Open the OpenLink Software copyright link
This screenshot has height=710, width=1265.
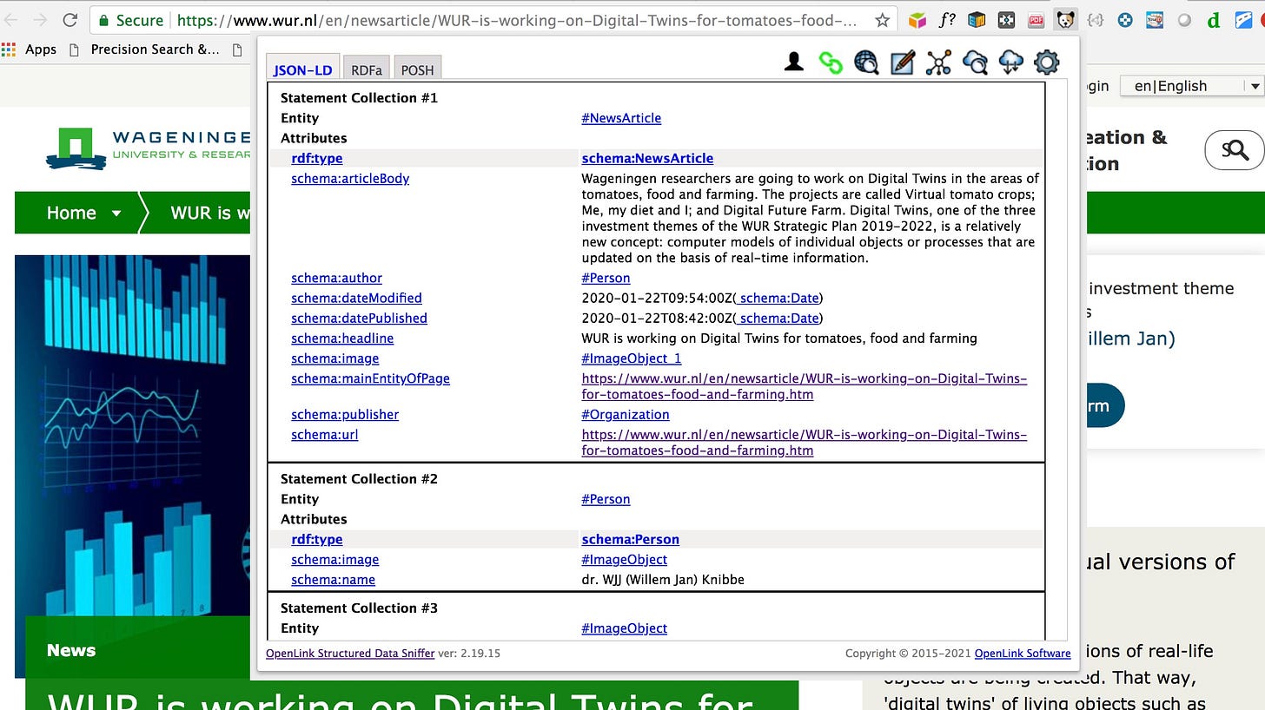tap(1023, 653)
